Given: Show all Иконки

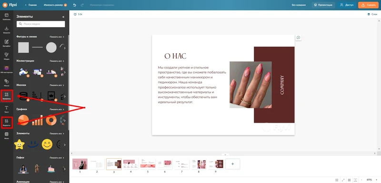Looking at the screenshot, I should [57, 85].
